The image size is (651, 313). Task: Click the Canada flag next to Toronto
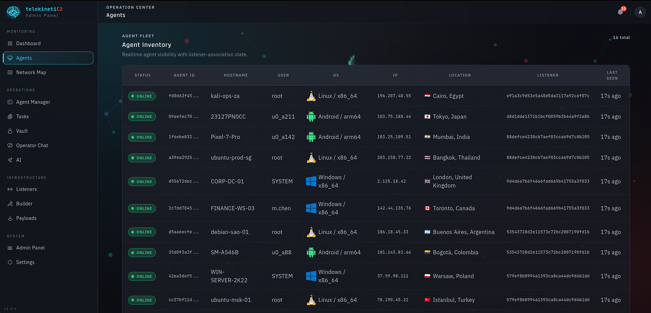pos(427,209)
